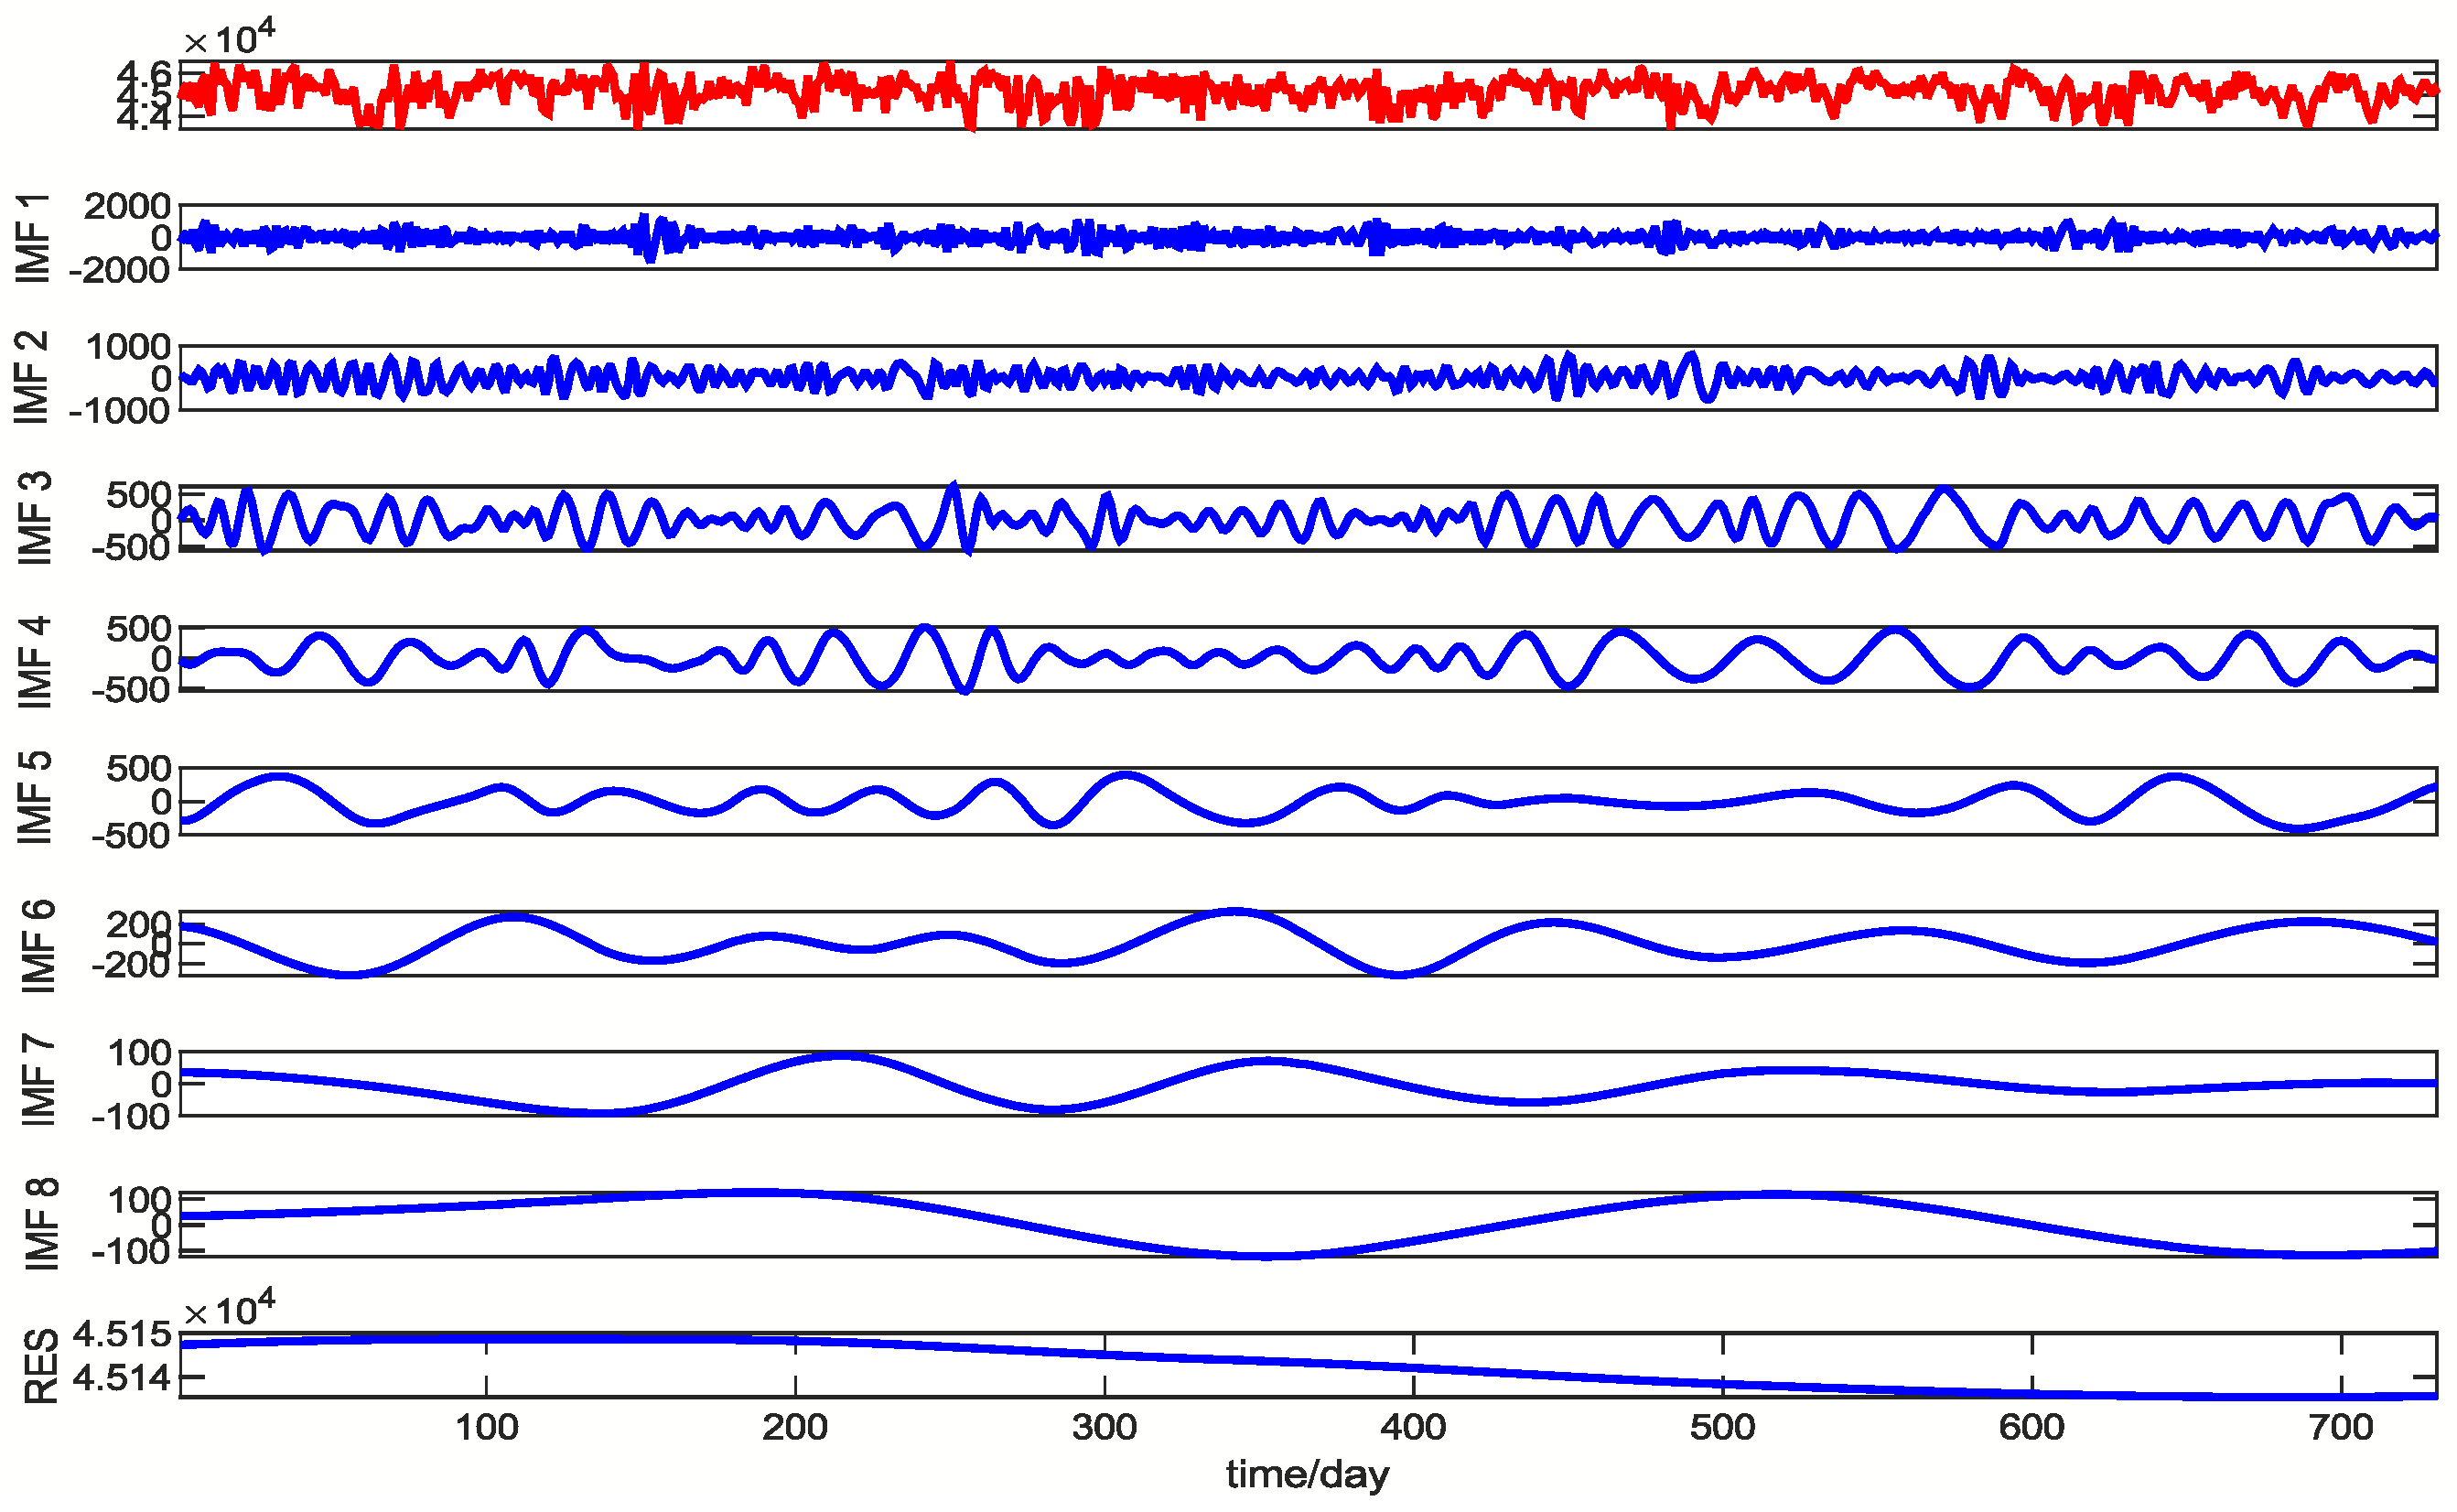
Task: Click the x10^4 exponent above the red plot
Action: point(230,38)
